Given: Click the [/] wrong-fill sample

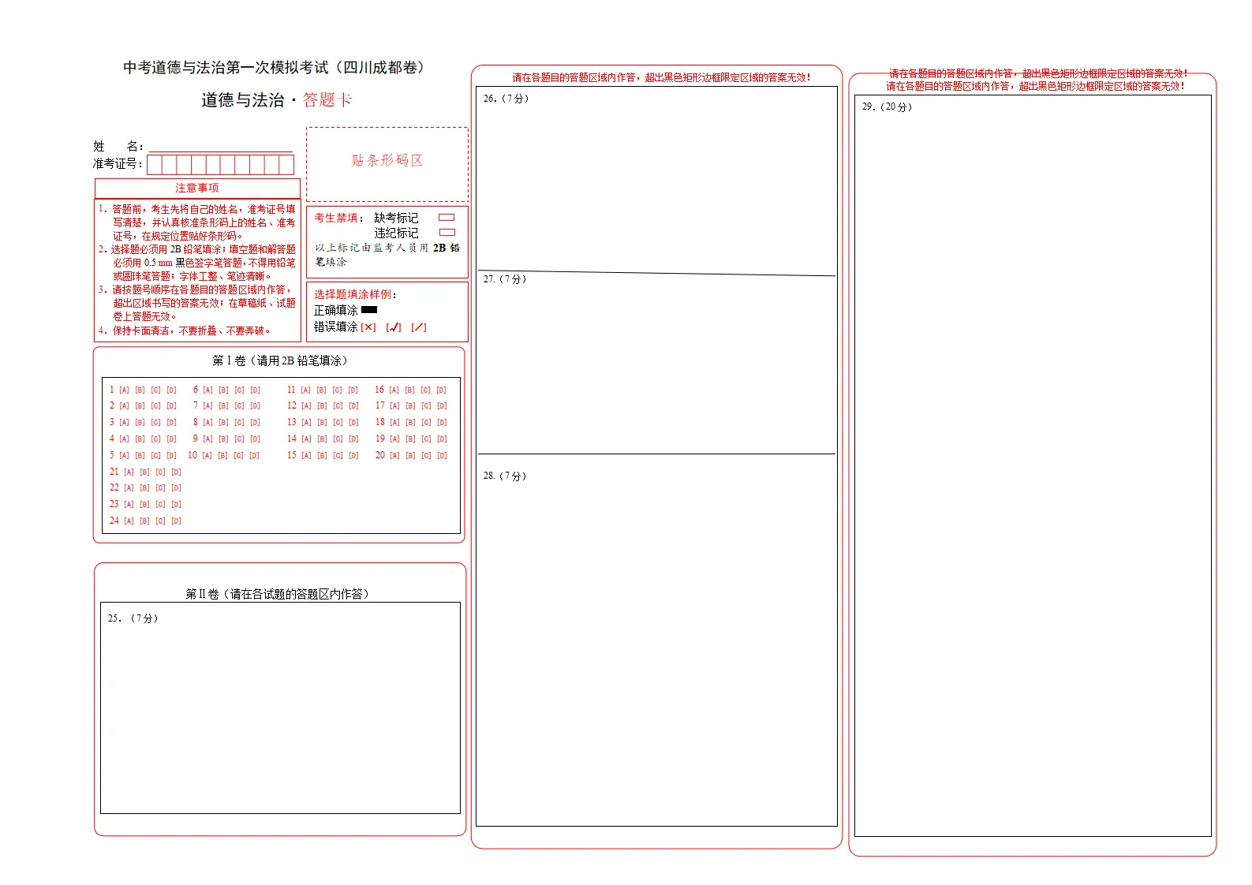Looking at the screenshot, I should [x=419, y=327].
